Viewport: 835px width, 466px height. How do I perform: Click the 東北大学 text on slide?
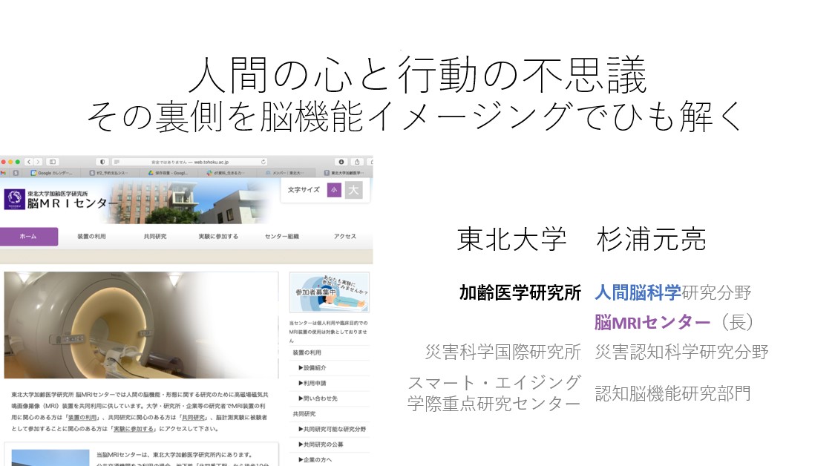pyautogui.click(x=511, y=239)
